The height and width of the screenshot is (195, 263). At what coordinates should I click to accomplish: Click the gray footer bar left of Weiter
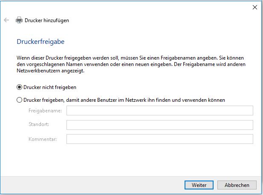92,185
